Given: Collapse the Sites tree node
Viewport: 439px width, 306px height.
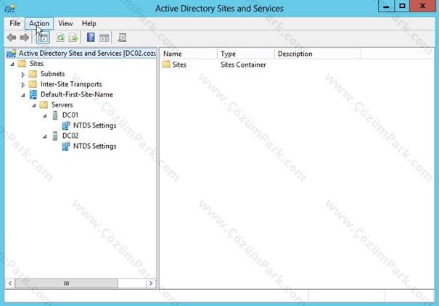Looking at the screenshot, I should pyautogui.click(x=12, y=64).
